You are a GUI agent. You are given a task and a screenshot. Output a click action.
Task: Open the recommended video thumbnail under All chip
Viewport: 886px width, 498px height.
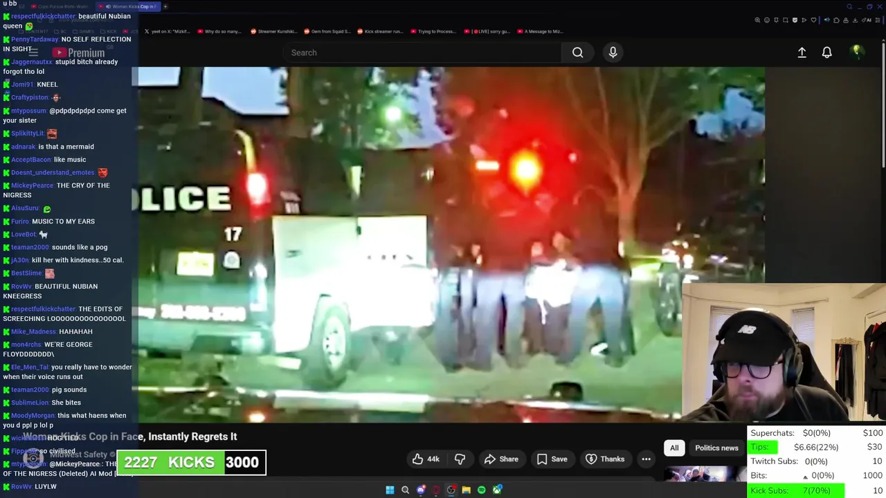pos(705,474)
